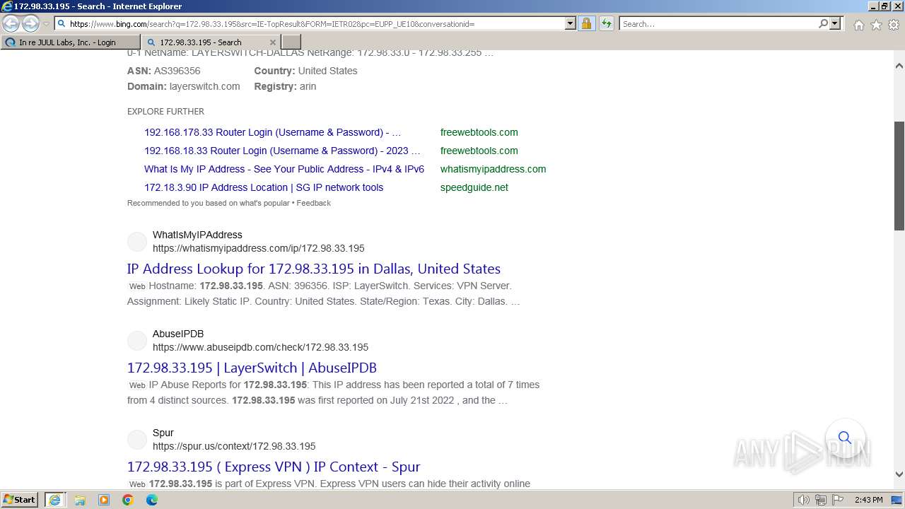Viewport: 905px width, 509px height.
Task: Click the Feedback link under recommendations
Action: point(313,203)
